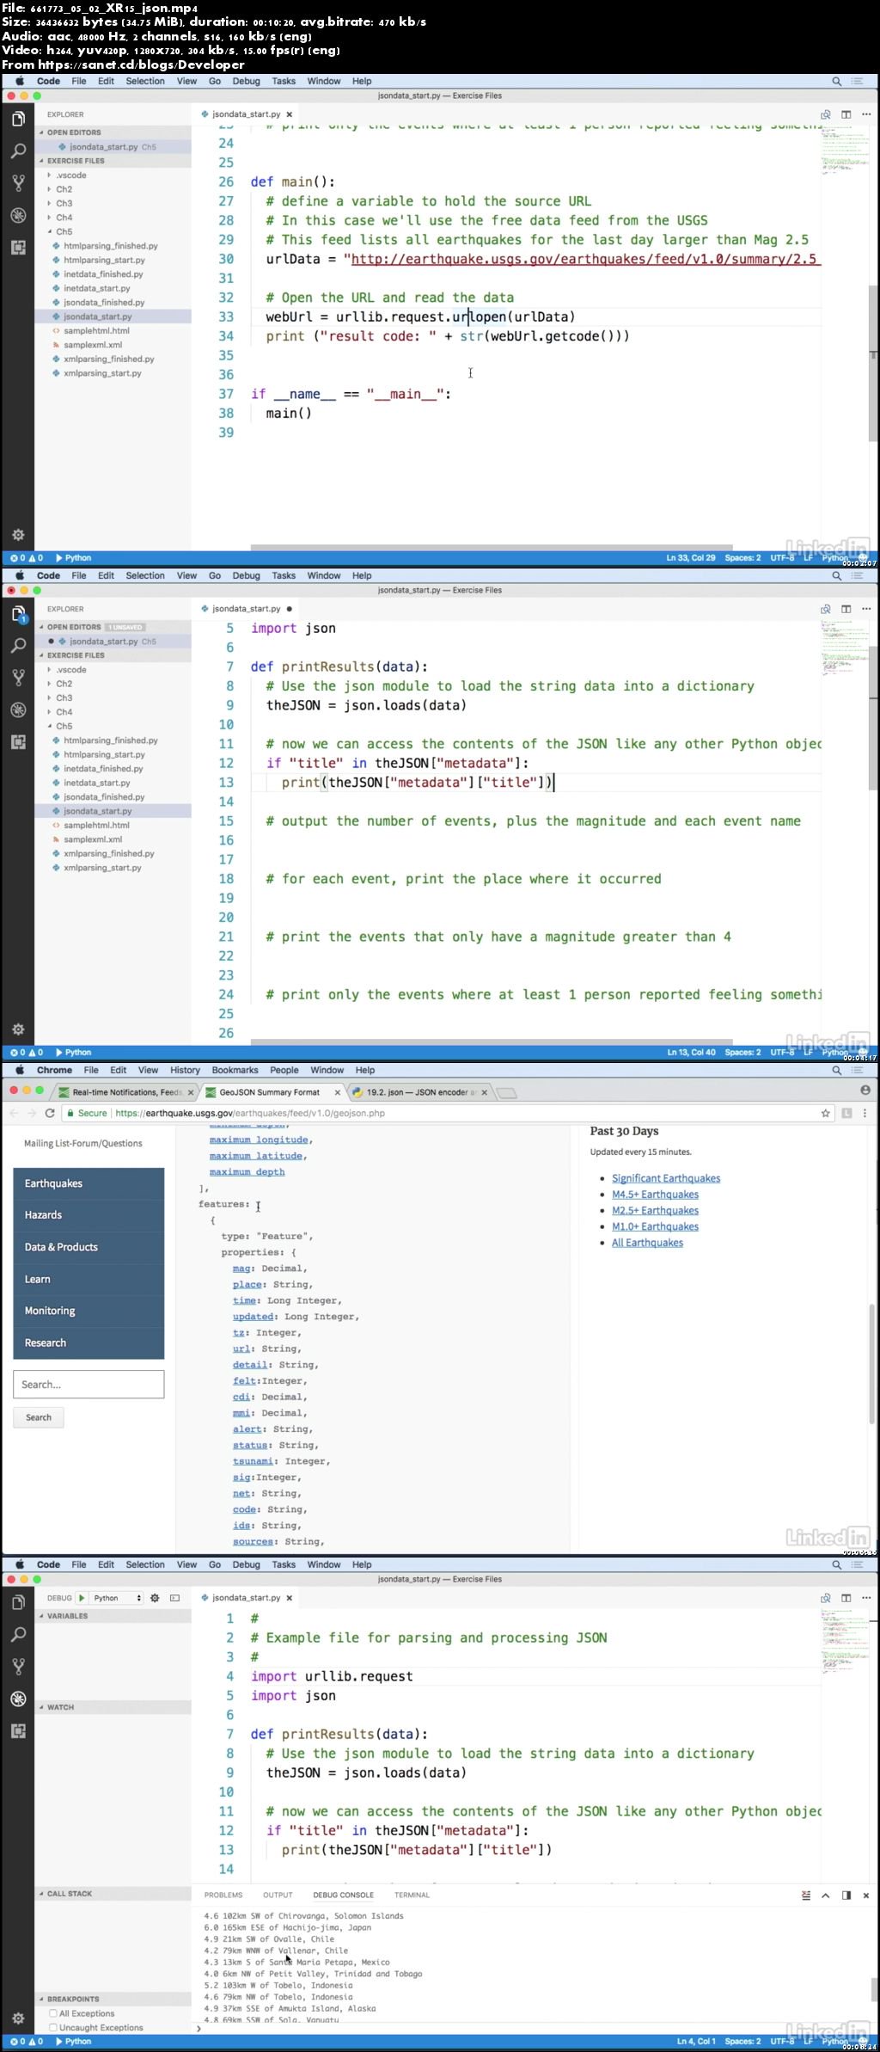
Task: Open the TERMINAL panel tab
Action: (412, 1895)
